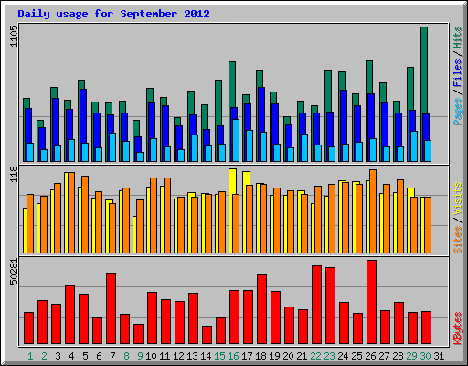Click day label '31' on the x-axis

439,356
